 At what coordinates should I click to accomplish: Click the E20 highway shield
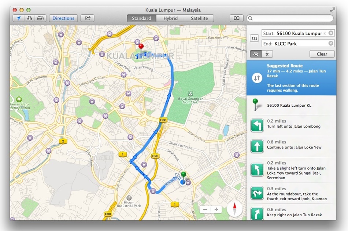point(155,156)
